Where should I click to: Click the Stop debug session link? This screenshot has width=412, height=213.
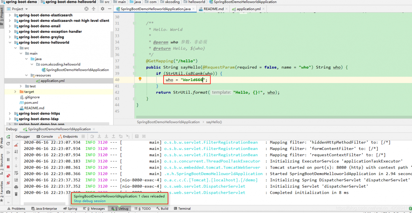pos(89,201)
